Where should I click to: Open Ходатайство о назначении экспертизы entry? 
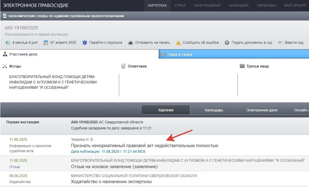point(111,181)
